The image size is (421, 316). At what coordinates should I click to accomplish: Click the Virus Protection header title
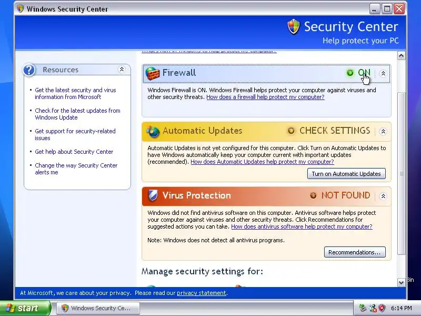pos(196,195)
